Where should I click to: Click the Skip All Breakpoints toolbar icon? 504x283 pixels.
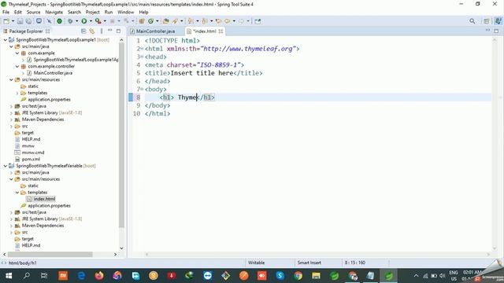click(49, 21)
